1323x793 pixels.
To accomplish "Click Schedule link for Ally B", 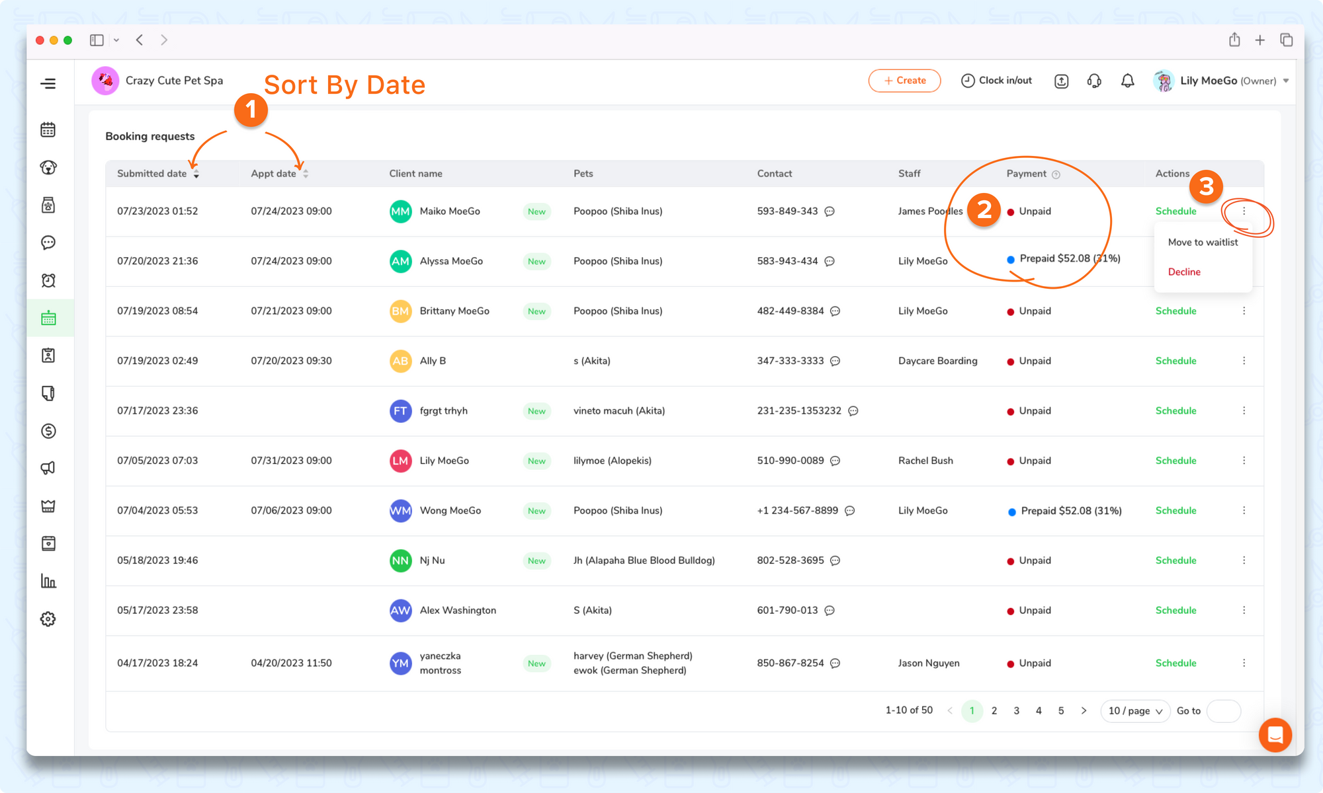I will point(1175,361).
